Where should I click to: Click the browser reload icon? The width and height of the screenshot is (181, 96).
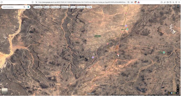(2, 2)
